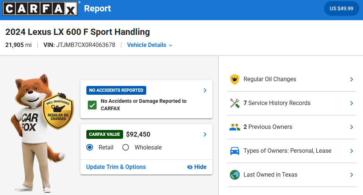Click the 21,905 mi mileage text
Image resolution: width=363 pixels, height=195 pixels.
coord(18,45)
